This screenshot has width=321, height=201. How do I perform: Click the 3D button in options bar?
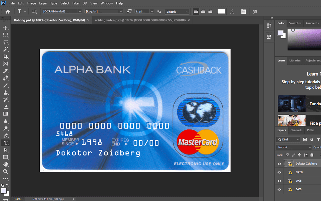tap(255, 12)
